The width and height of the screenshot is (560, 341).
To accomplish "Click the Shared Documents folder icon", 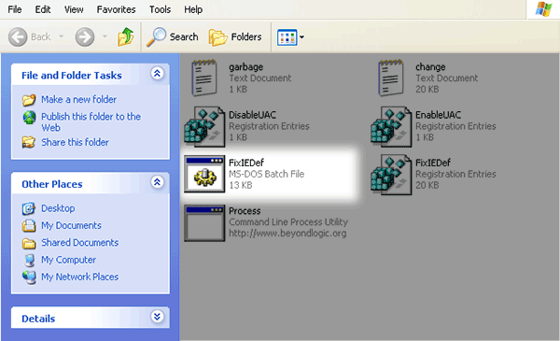I will (29, 244).
